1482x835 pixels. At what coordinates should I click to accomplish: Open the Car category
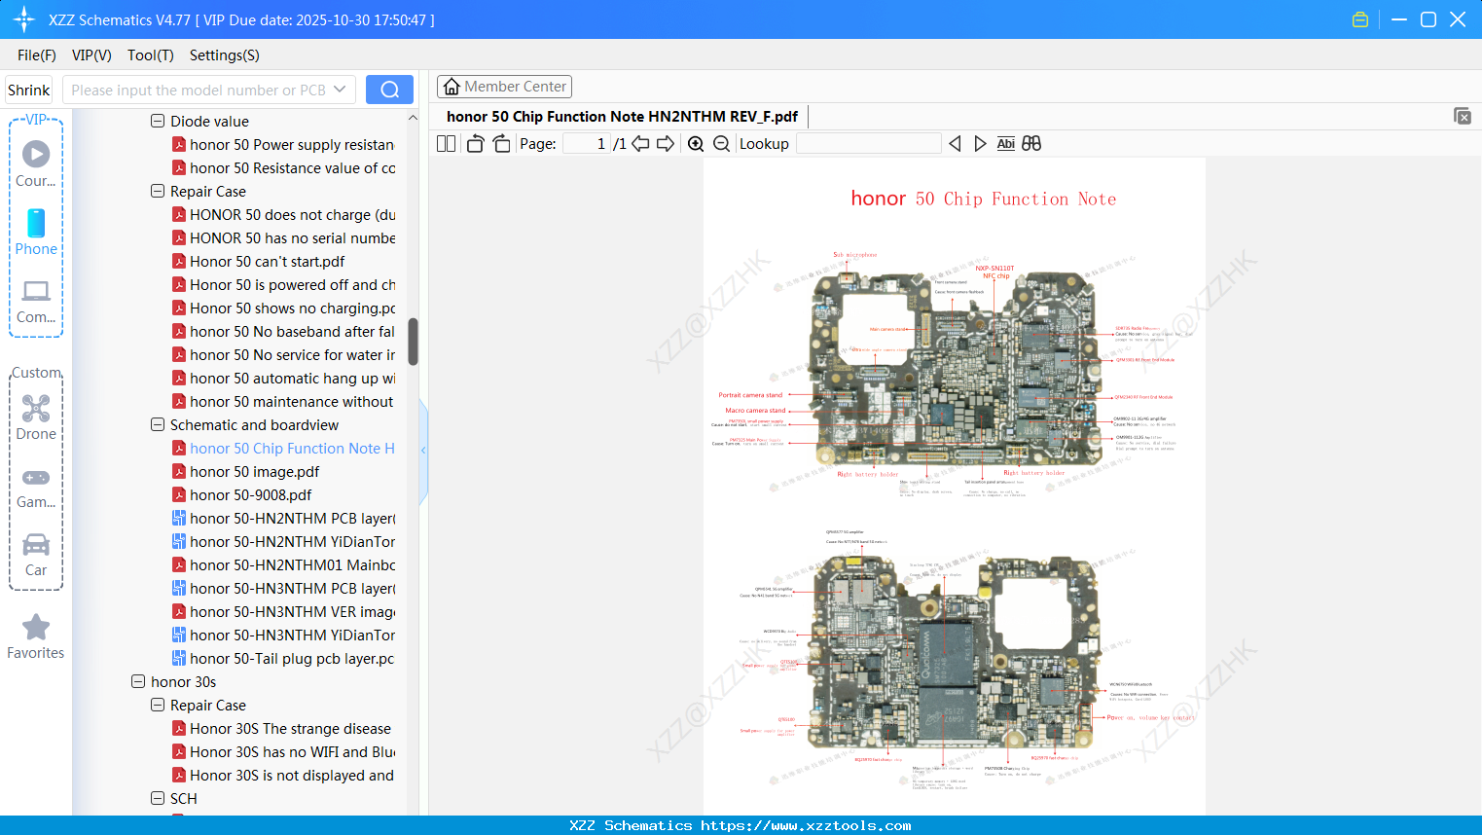tap(36, 555)
